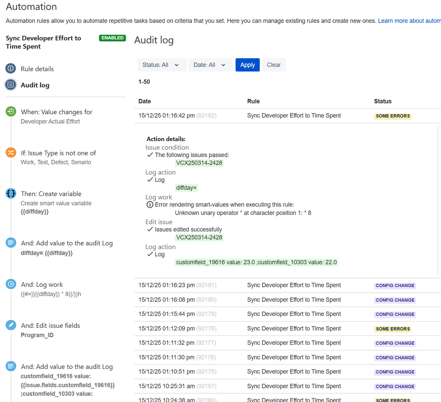Select And: Add value to audit Log diffday

67,248
